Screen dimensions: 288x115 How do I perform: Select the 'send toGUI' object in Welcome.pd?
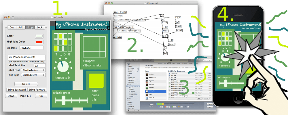click(118, 37)
